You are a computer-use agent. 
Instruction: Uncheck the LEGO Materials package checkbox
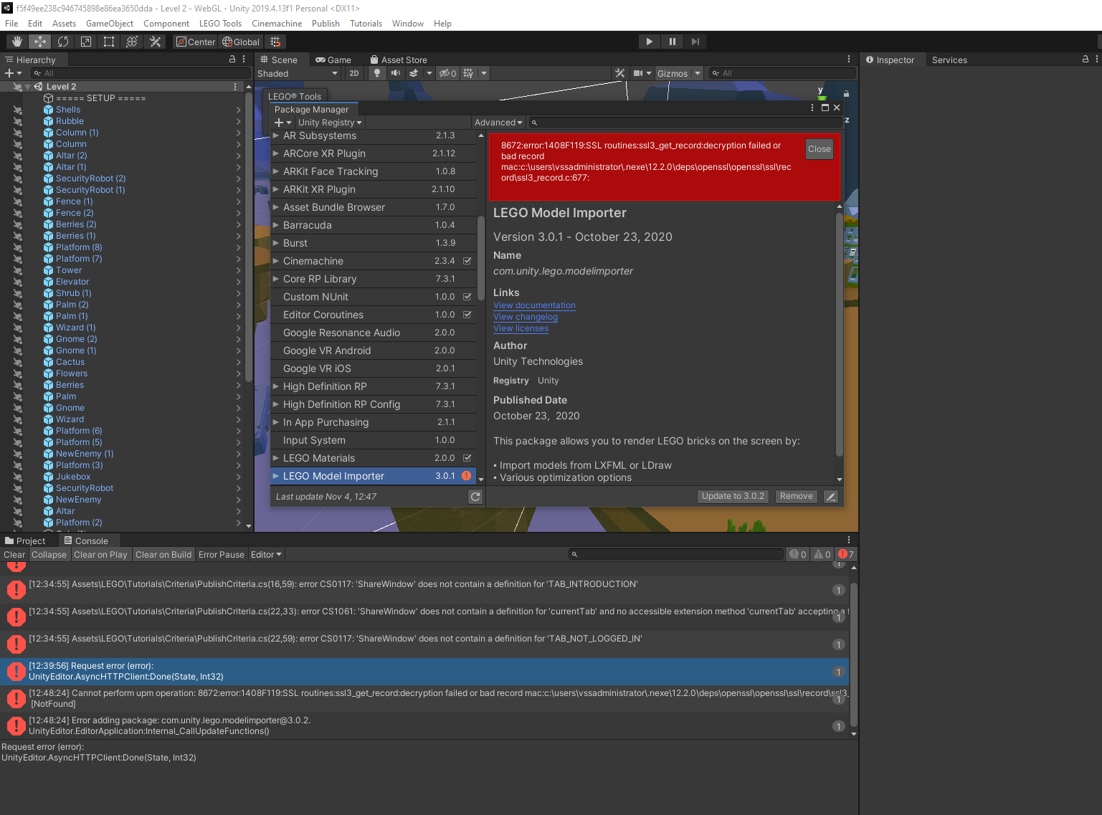pyautogui.click(x=467, y=457)
